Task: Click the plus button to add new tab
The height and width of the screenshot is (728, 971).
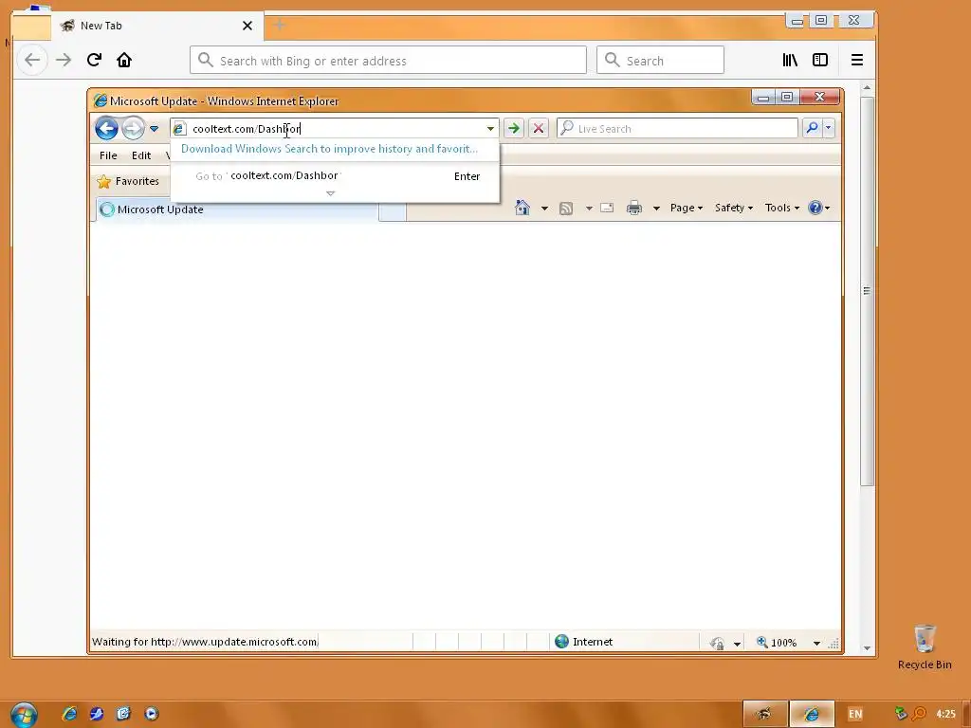Action: [280, 26]
